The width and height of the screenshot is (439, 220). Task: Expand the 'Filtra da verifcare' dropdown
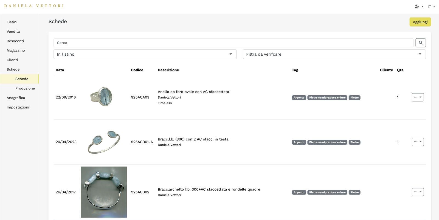click(x=334, y=54)
